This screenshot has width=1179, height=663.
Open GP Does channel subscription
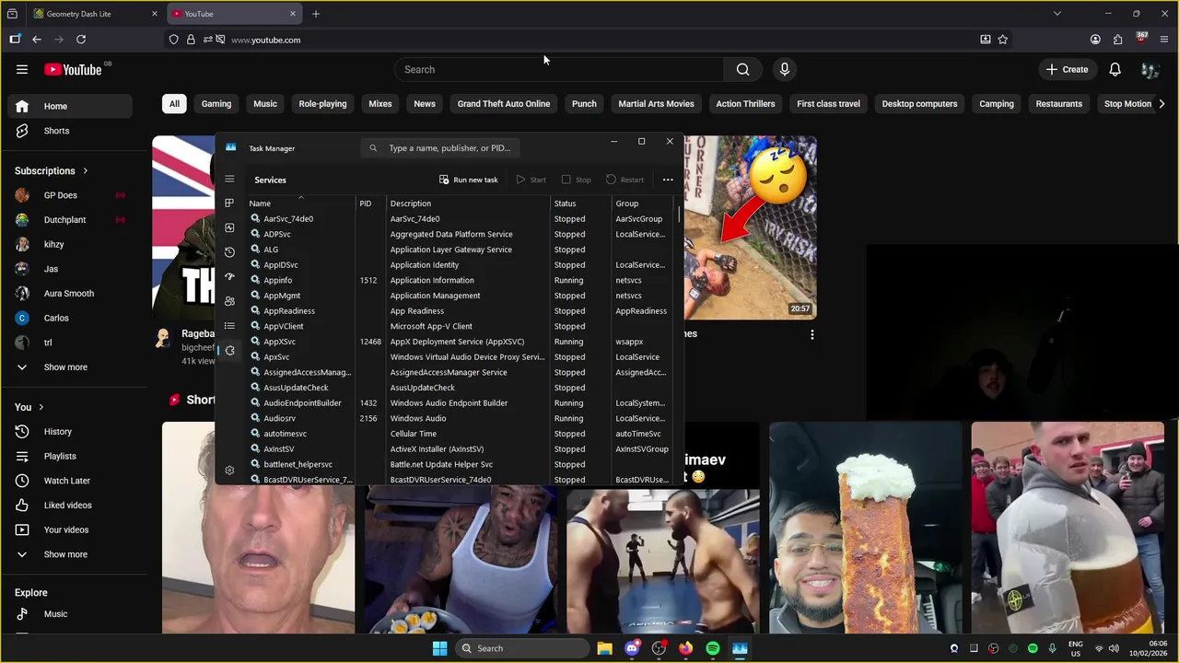[70, 195]
